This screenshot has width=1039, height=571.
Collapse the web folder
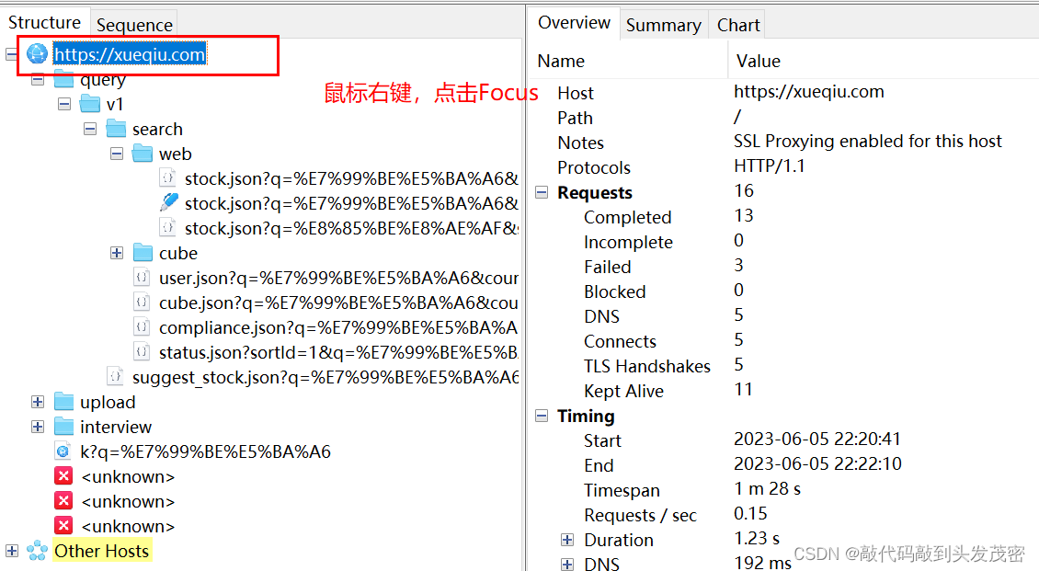117,154
